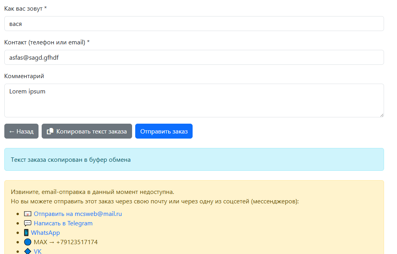397x254 pixels.
Task: Click the blue circle icon before MAX
Action: pos(28,242)
